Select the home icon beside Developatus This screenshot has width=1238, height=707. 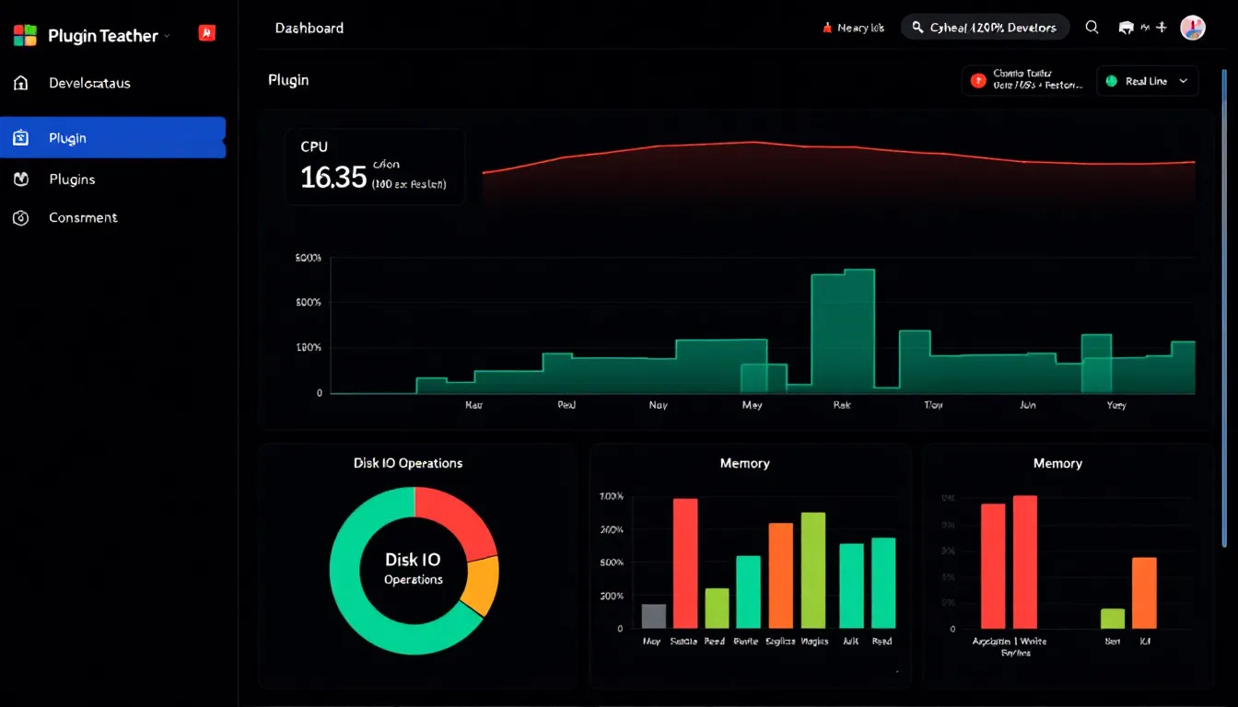20,83
